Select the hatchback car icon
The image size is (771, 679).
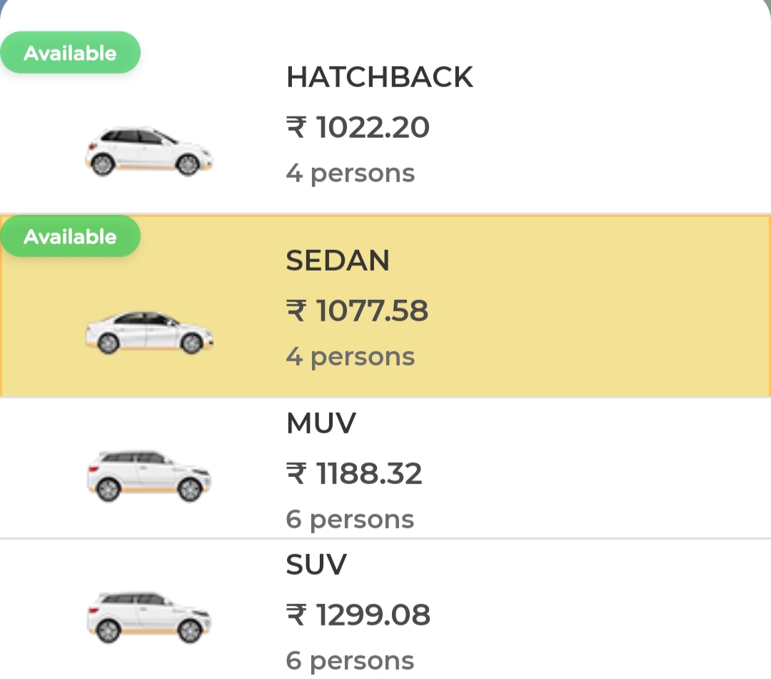(149, 151)
